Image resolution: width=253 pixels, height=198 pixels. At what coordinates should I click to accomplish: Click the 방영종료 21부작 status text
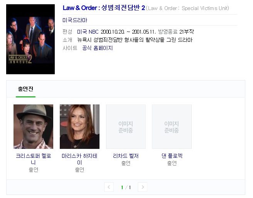[176, 32]
